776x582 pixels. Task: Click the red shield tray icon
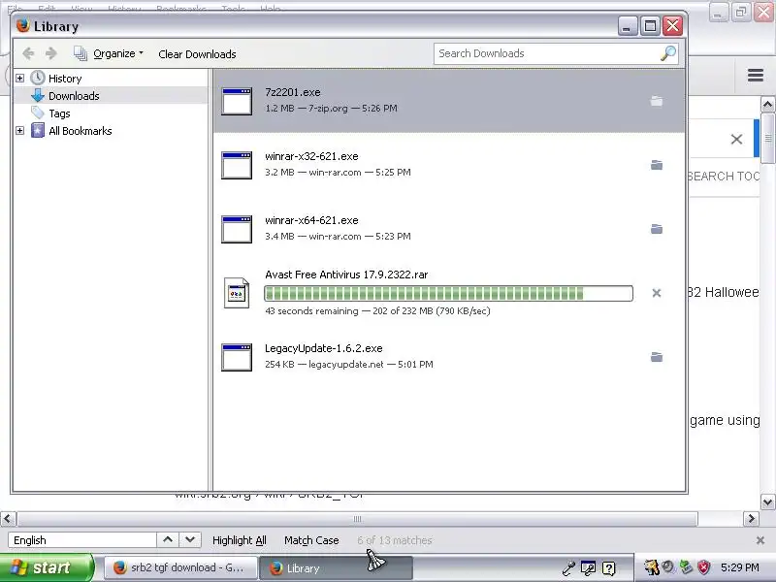pos(703,567)
